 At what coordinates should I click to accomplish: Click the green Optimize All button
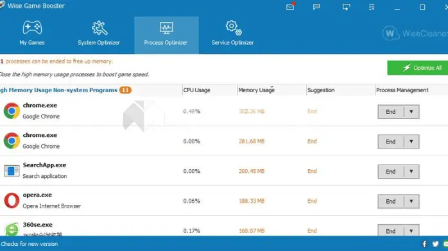point(418,68)
